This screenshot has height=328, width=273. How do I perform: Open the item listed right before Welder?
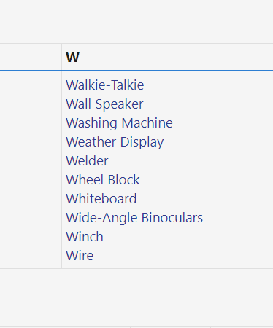[115, 142]
